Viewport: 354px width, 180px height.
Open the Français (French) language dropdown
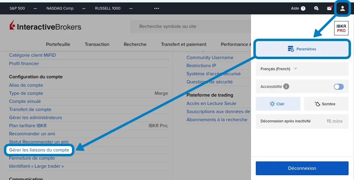[x=279, y=69]
